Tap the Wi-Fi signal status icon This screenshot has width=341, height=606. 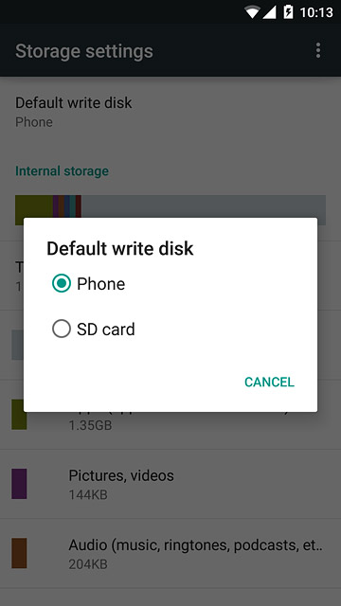click(x=252, y=12)
